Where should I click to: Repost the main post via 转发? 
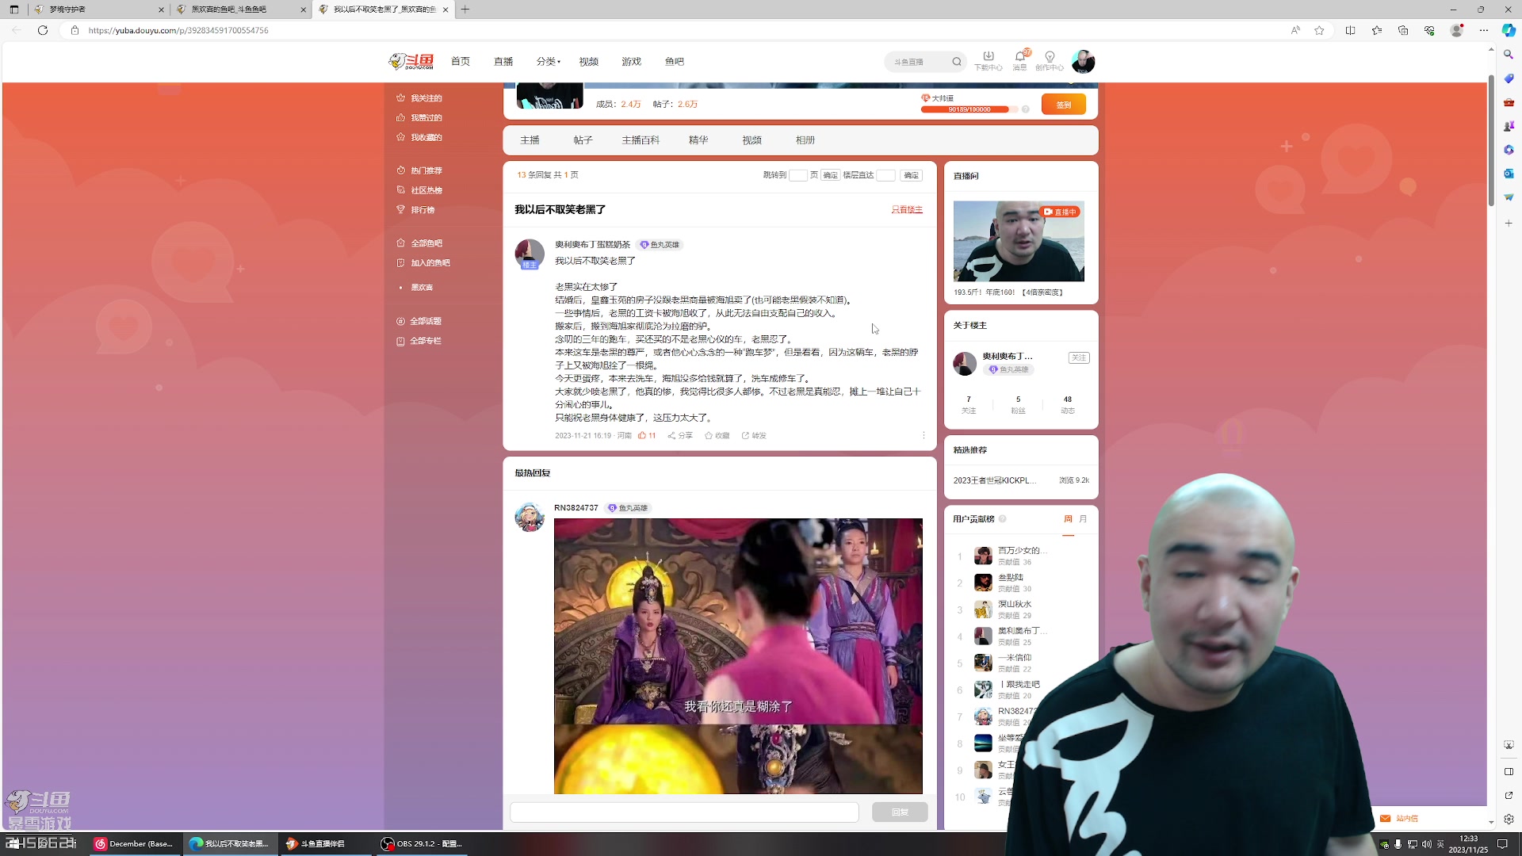tap(754, 435)
